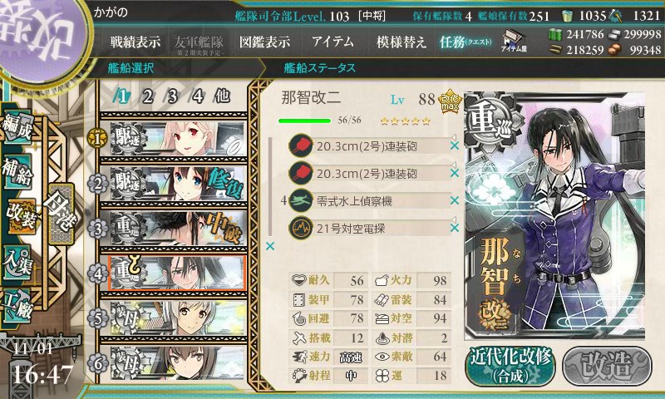Remove the first 20.3cm(2号)連装砲 with its X
The width and height of the screenshot is (665, 399).
click(454, 145)
